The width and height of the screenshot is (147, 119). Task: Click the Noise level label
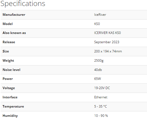point(11,70)
